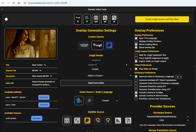This screenshot has height=132, width=196.
Task: Enable Display Overlay Creation checkbox
Action: [x=136, y=41]
